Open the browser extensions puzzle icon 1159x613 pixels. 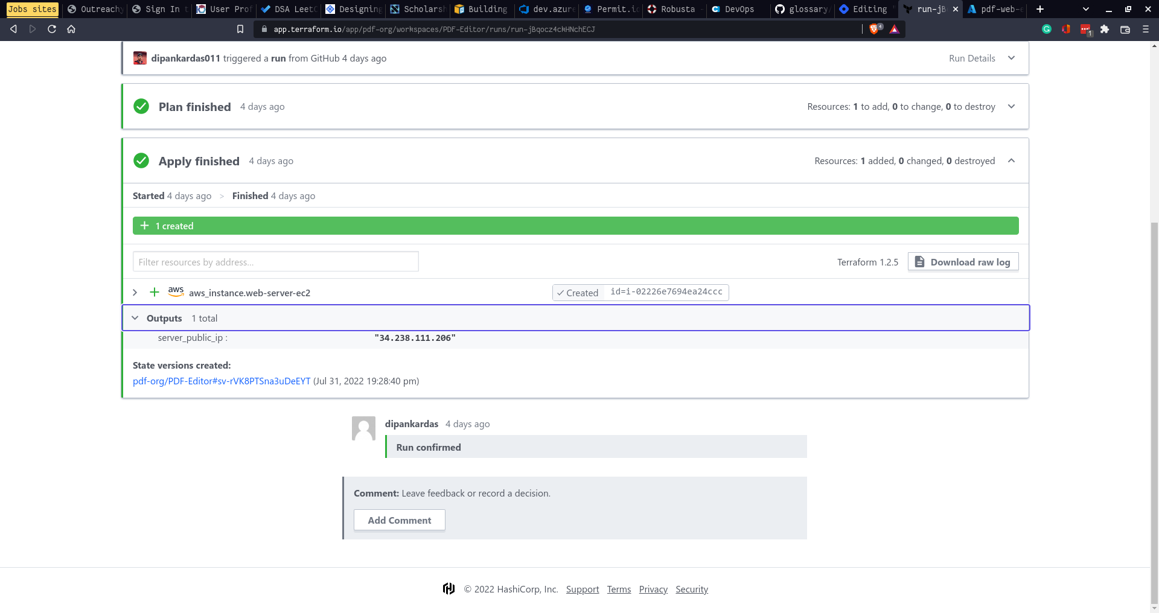pos(1105,29)
